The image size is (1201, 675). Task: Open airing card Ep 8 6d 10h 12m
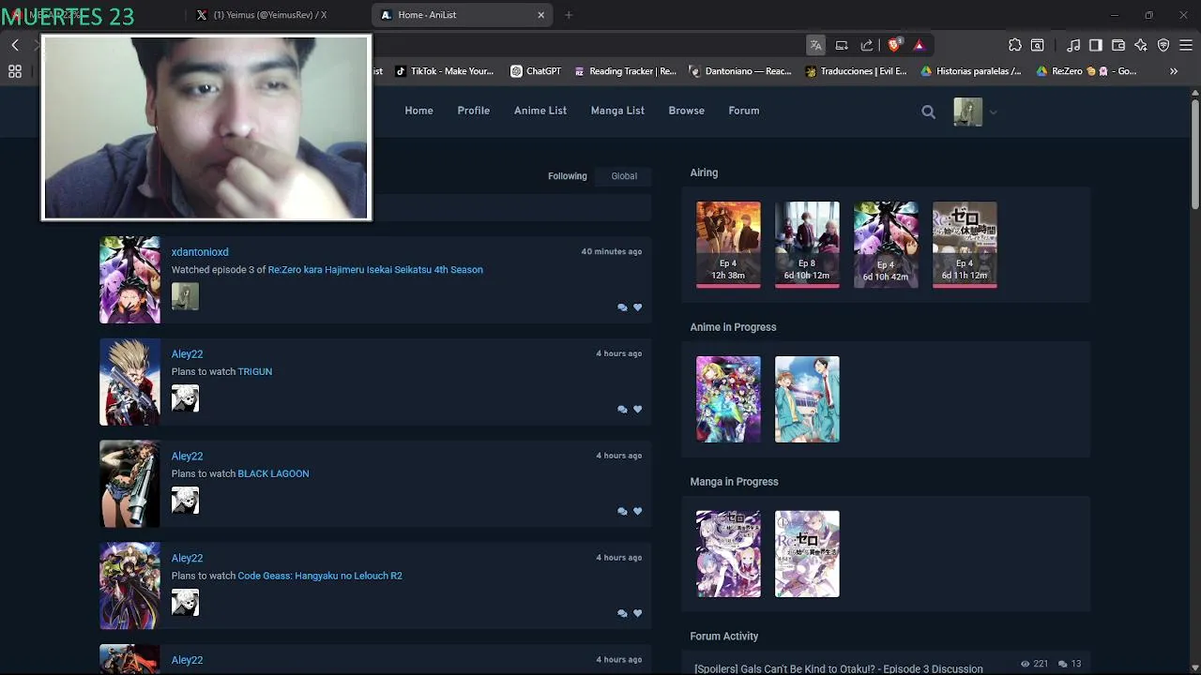[x=807, y=245]
